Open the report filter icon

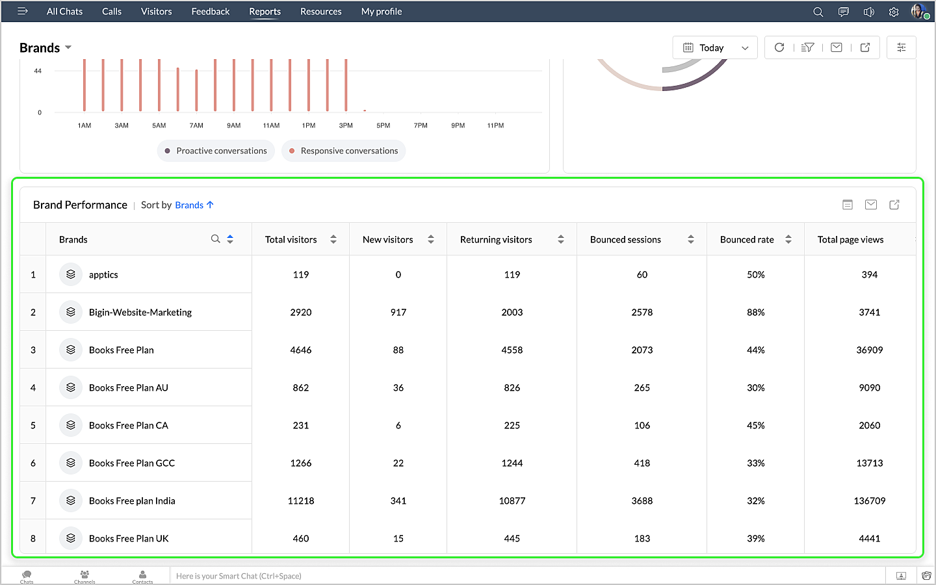coord(808,47)
